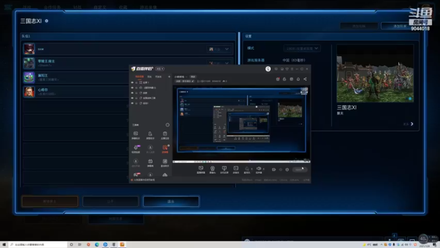Edit the stream title with the pencil icon
Screen dimensions: 440x248
(193, 81)
